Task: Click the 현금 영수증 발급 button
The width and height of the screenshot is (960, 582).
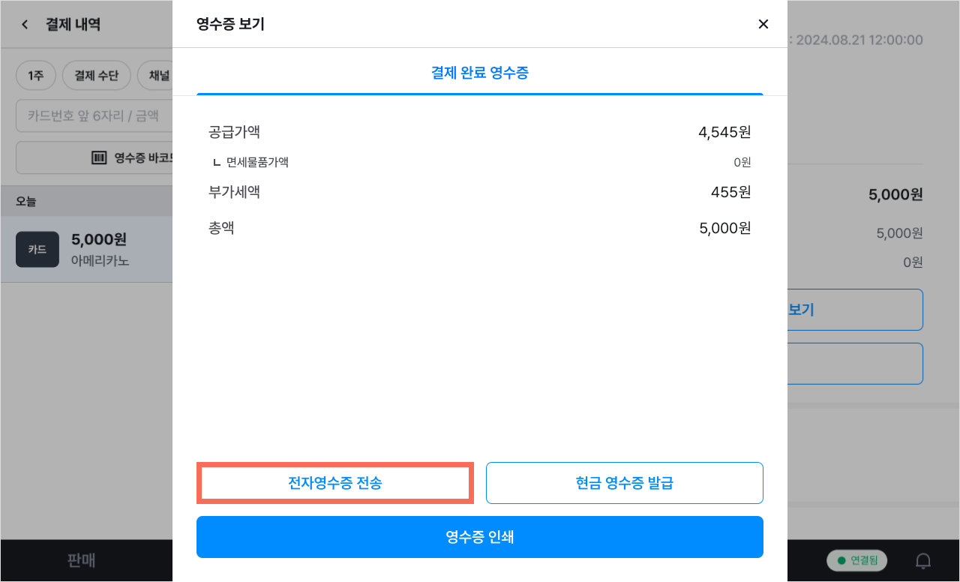Action: (x=625, y=483)
